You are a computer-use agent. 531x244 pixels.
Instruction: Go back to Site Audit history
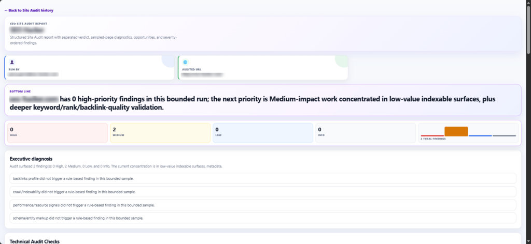(29, 10)
